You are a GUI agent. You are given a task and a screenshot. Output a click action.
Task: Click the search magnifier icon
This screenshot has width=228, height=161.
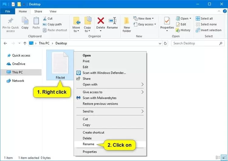[x=221, y=43]
